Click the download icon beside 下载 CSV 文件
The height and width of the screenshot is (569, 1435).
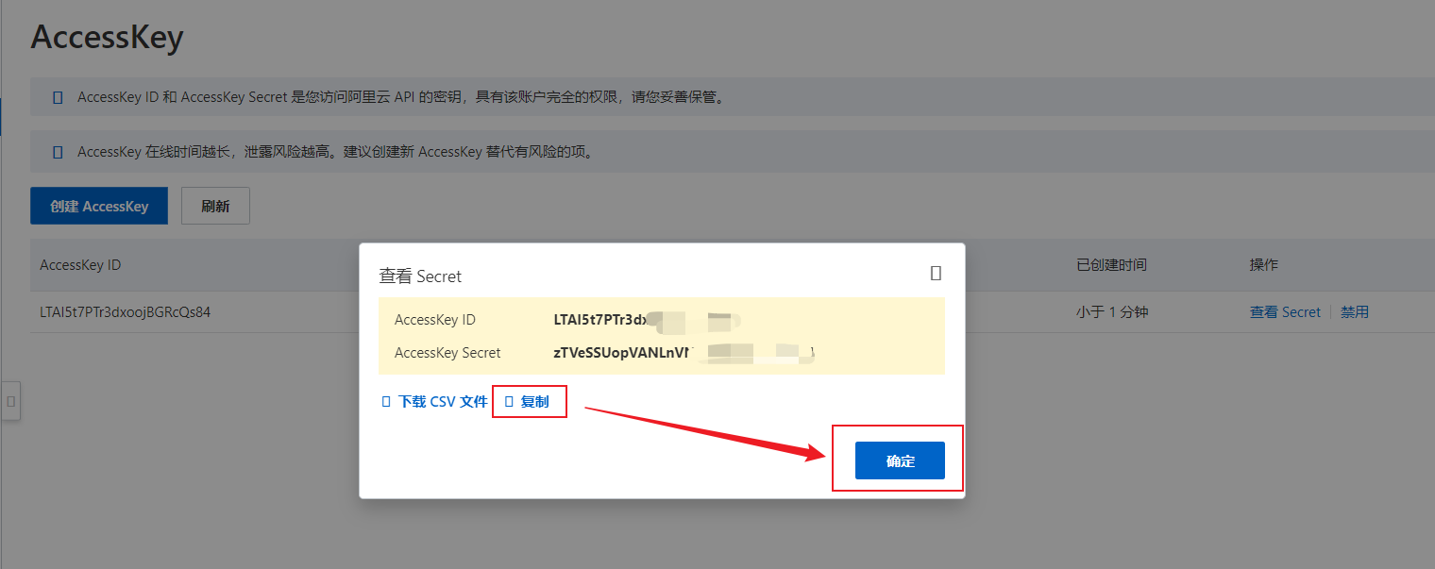pos(385,400)
